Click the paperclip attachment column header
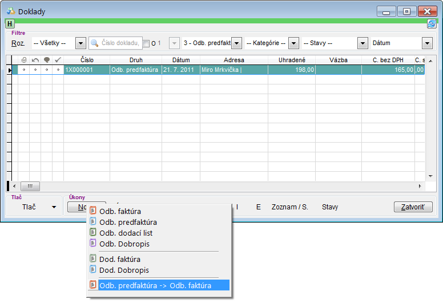 click(23, 60)
